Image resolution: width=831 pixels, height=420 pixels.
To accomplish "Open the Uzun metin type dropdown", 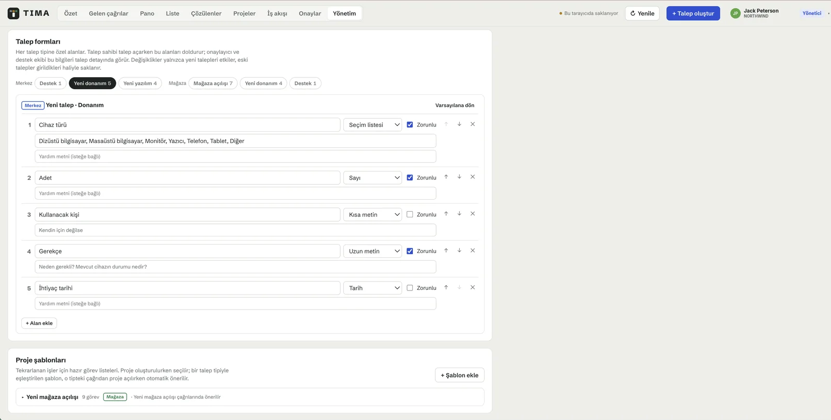I will [372, 251].
